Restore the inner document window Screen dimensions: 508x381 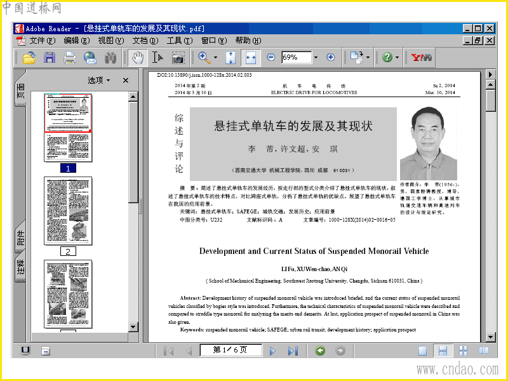(x=478, y=41)
